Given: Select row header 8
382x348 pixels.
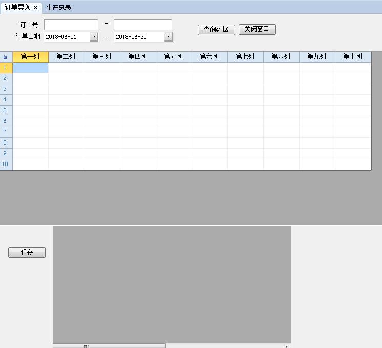Looking at the screenshot, I should tap(6, 142).
